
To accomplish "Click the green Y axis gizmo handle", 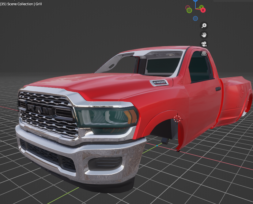I will (x=201, y=7).
